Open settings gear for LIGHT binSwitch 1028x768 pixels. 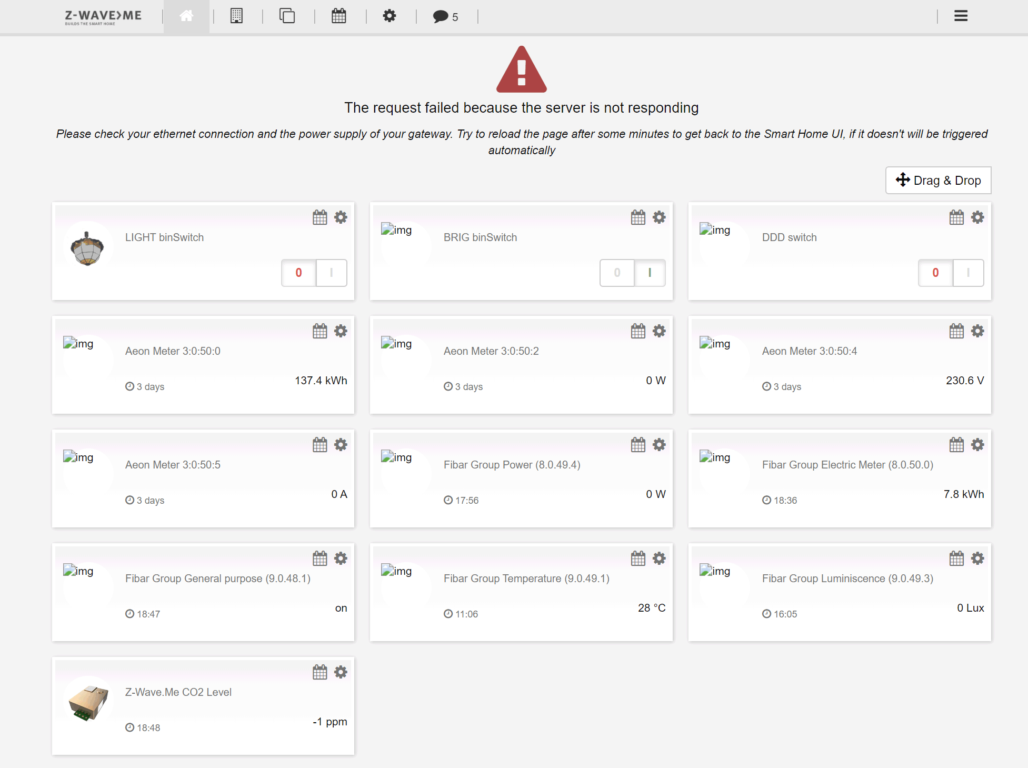341,217
